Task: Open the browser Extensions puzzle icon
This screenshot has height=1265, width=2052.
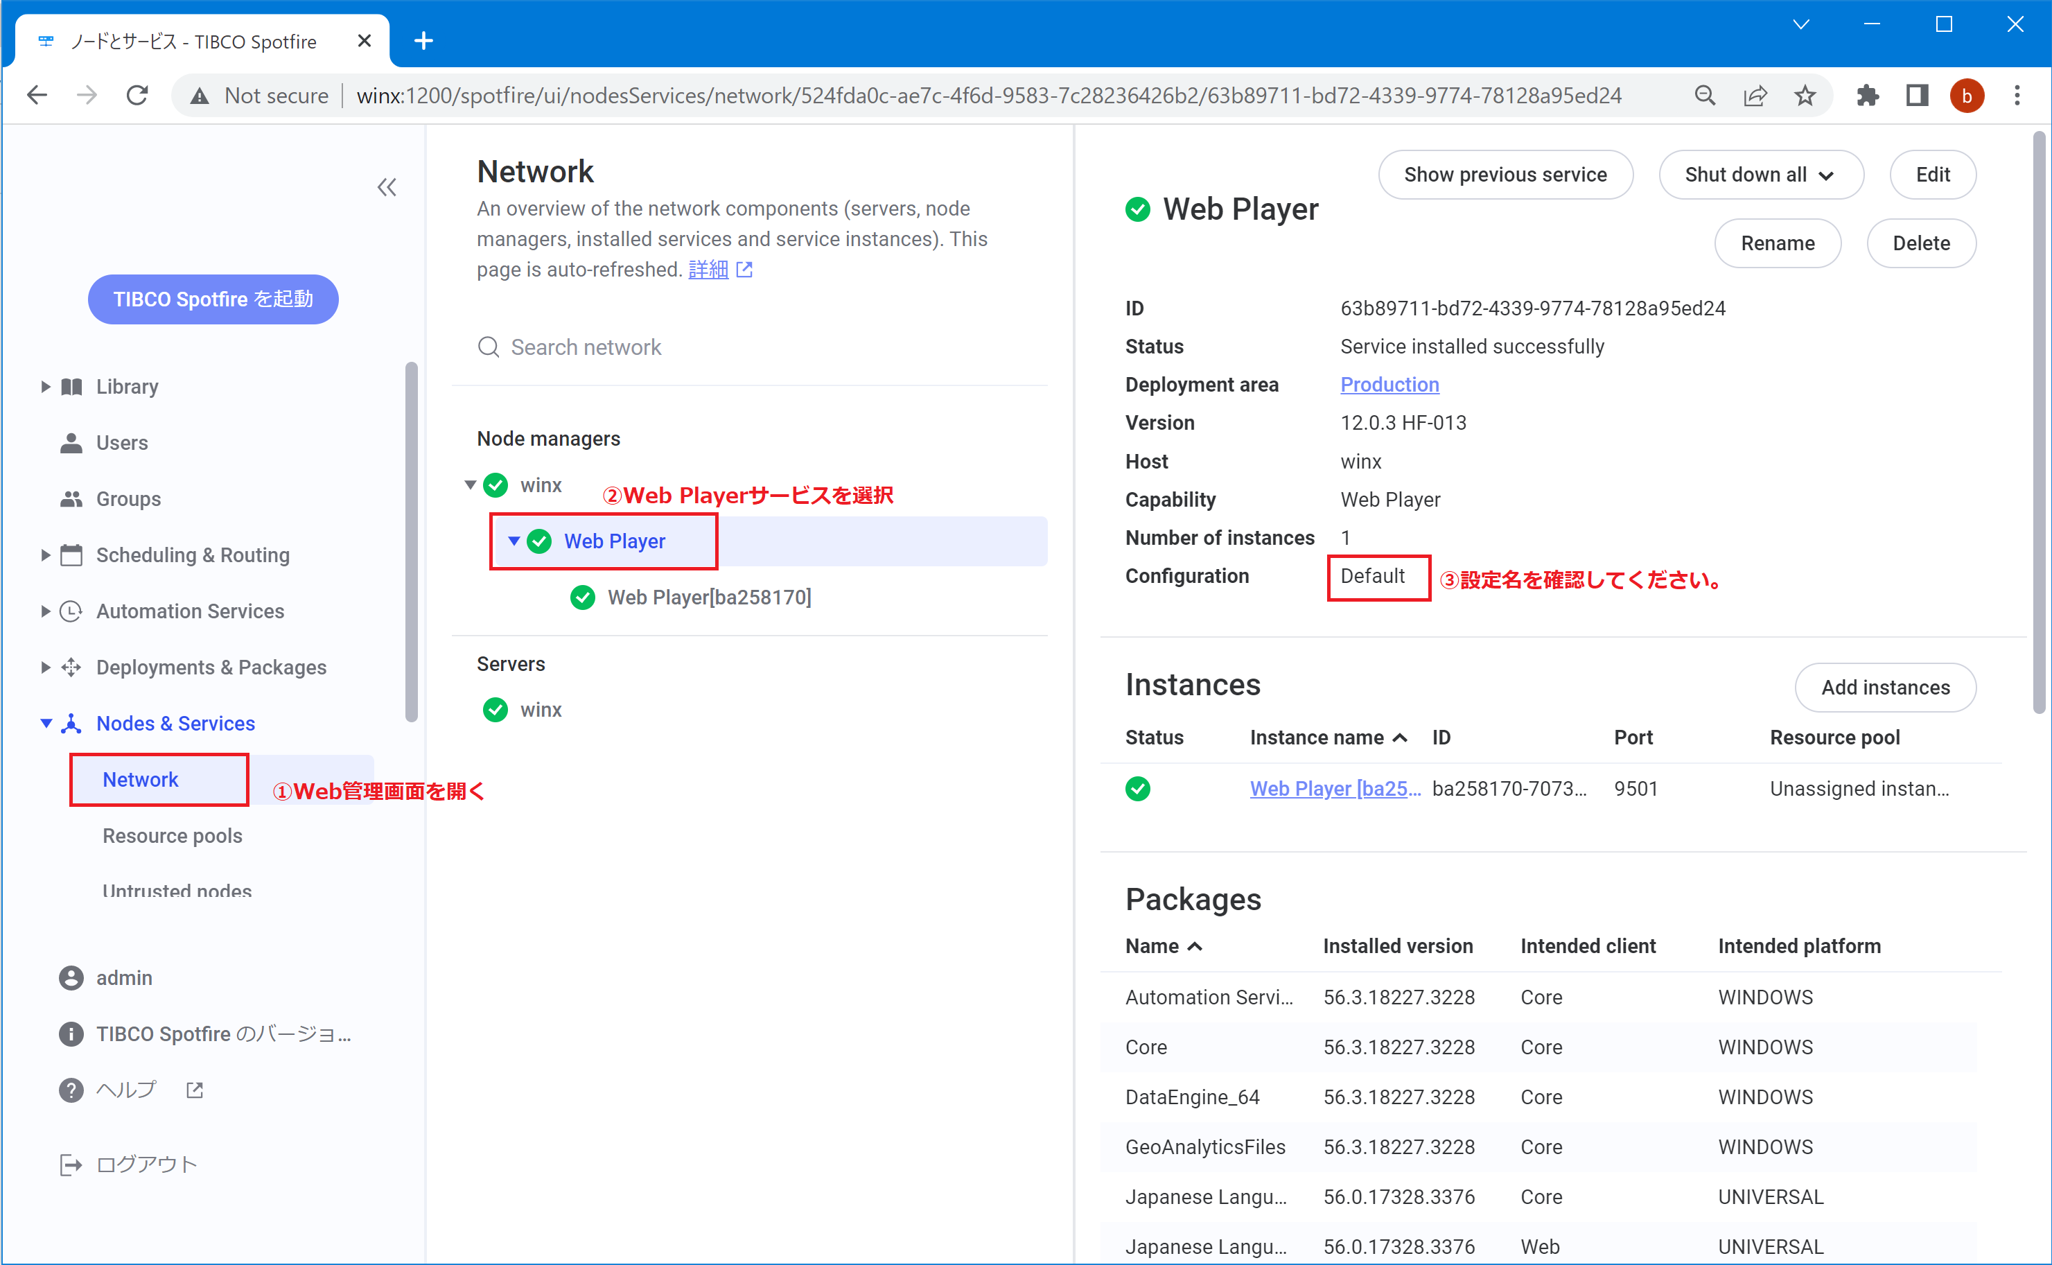Action: tap(1867, 96)
